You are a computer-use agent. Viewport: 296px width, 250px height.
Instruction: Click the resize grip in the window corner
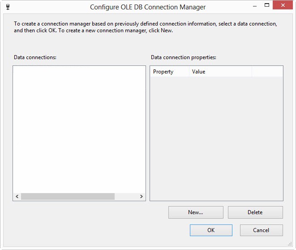(x=291, y=245)
